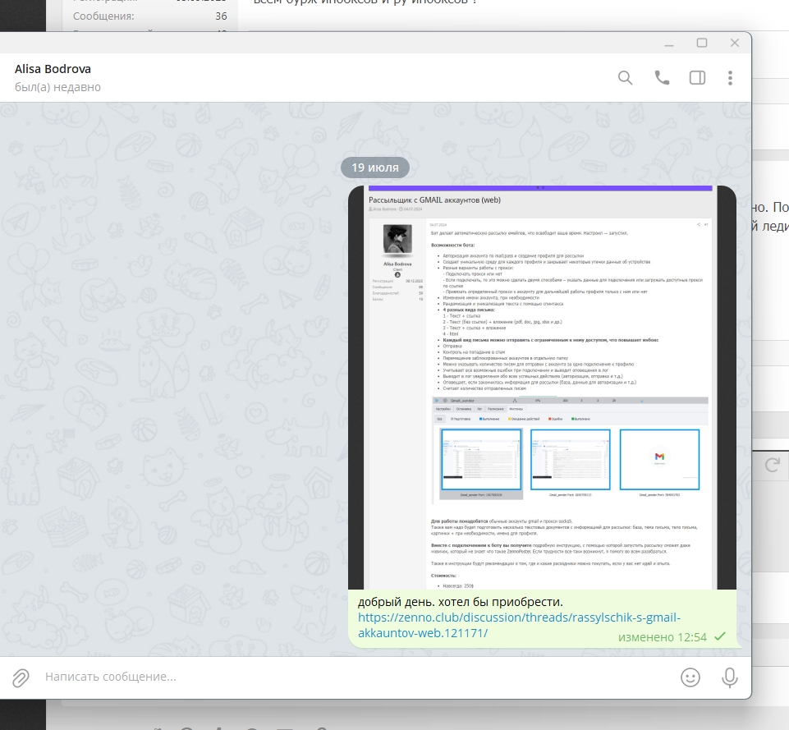Close the Telegram chat window
The width and height of the screenshot is (789, 730).
[x=735, y=44]
